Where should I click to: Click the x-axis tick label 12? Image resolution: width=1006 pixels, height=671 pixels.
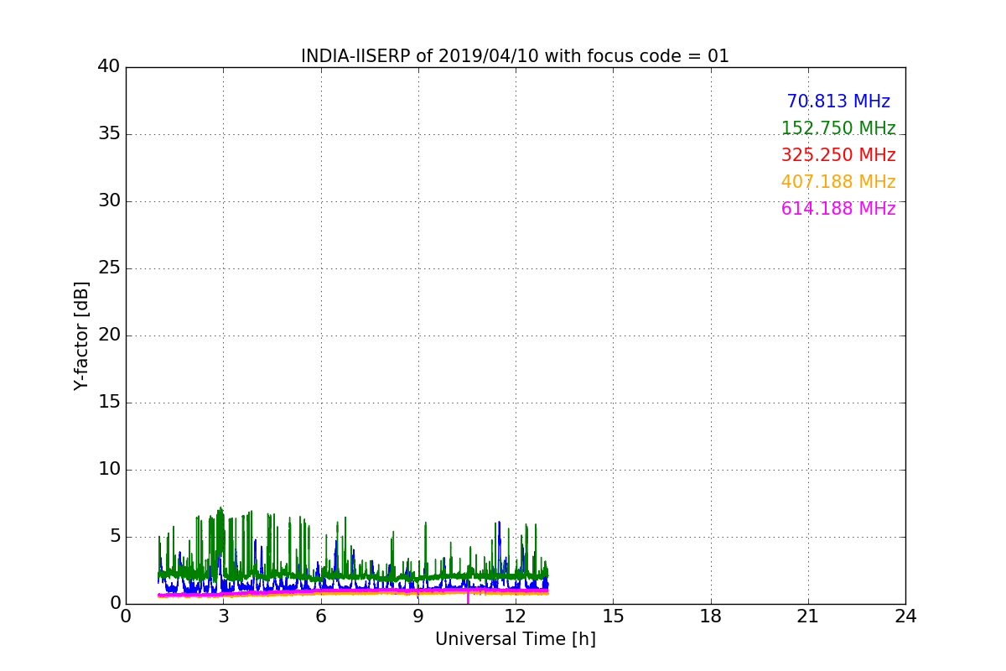tap(516, 616)
